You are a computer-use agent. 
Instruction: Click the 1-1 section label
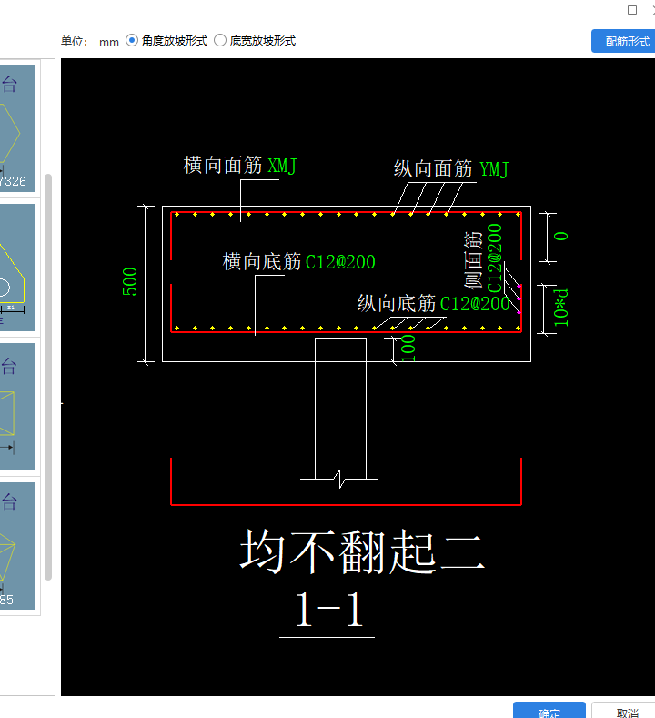point(329,610)
